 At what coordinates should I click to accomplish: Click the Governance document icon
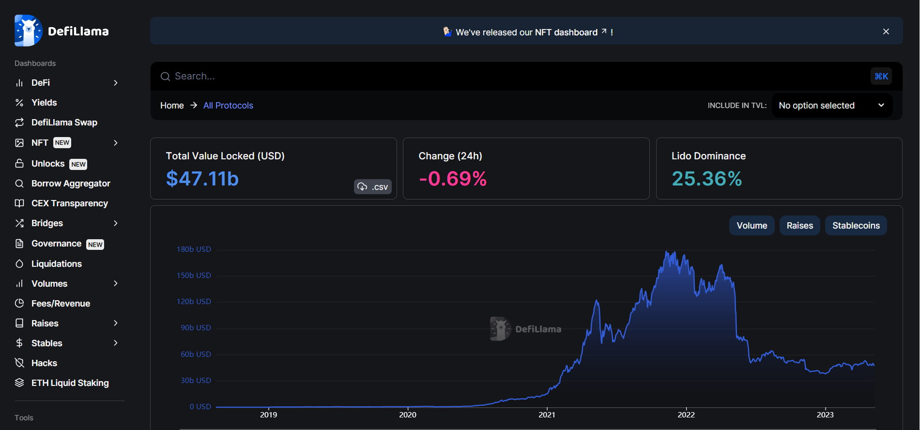pos(19,244)
